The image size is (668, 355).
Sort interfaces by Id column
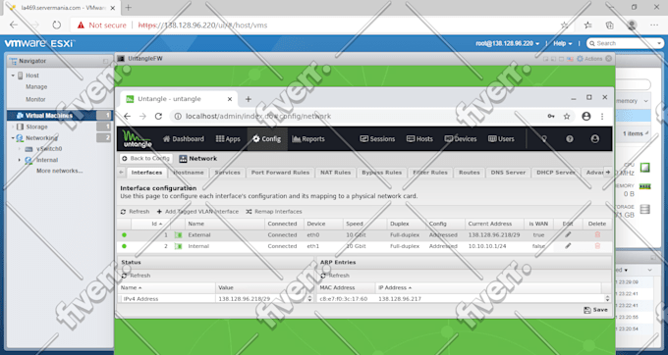pyautogui.click(x=151, y=224)
